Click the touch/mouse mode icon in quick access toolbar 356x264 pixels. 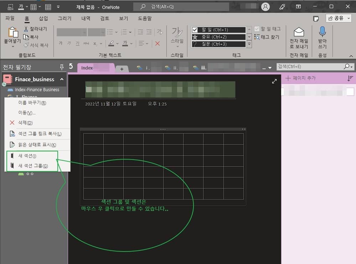tap(10, 7)
